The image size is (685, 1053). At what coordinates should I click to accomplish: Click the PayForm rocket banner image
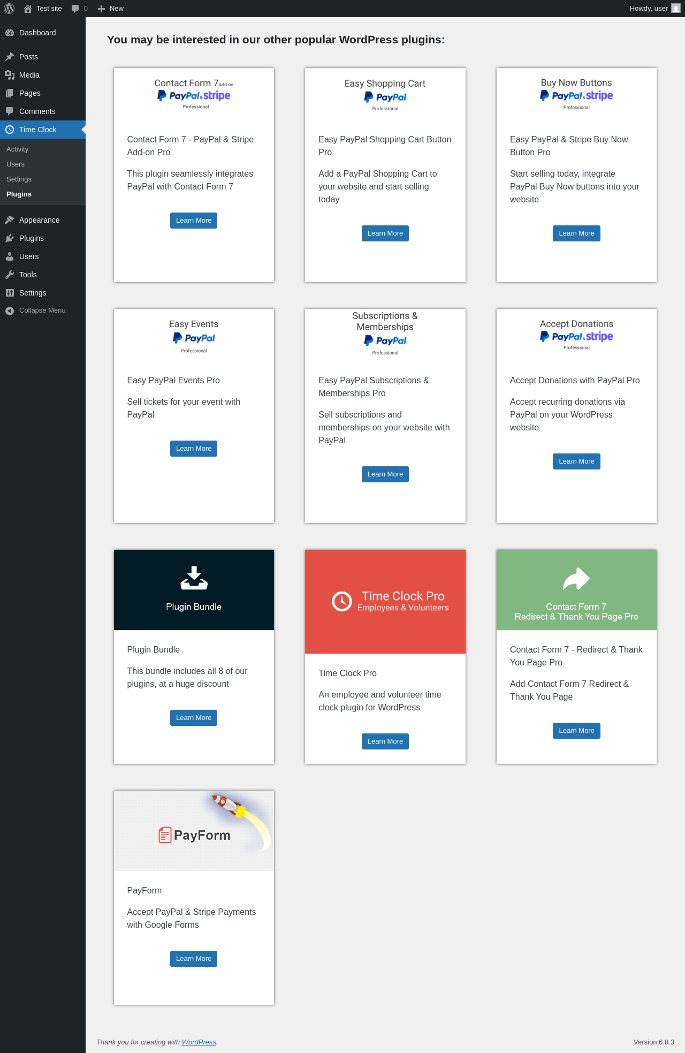[194, 831]
